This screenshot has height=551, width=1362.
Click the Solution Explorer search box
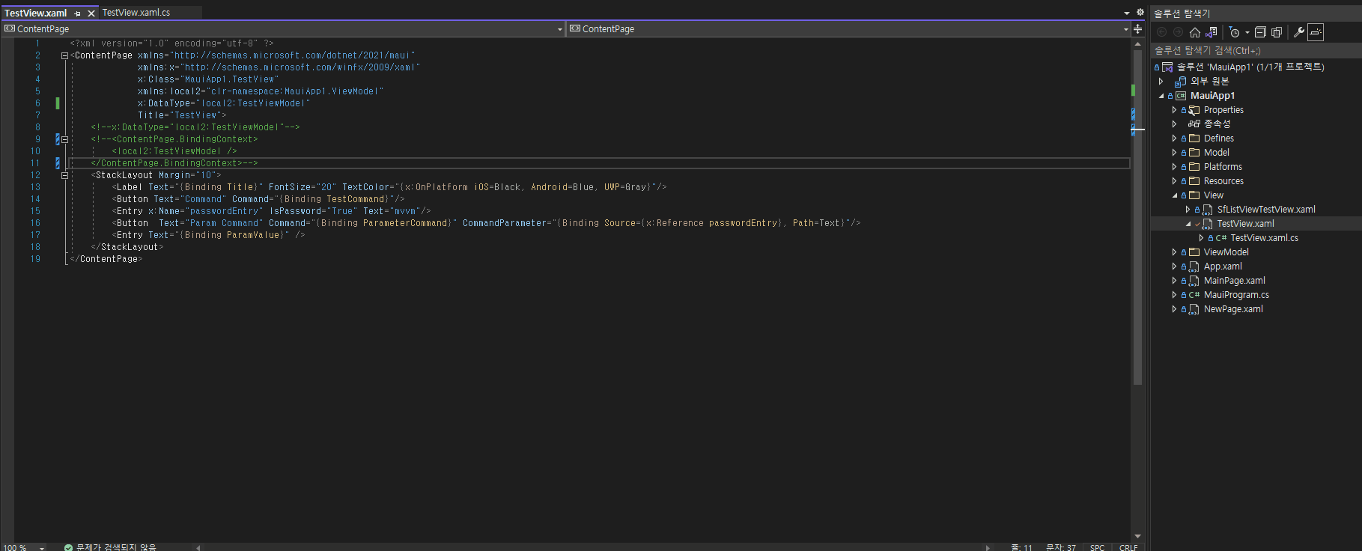(1256, 50)
